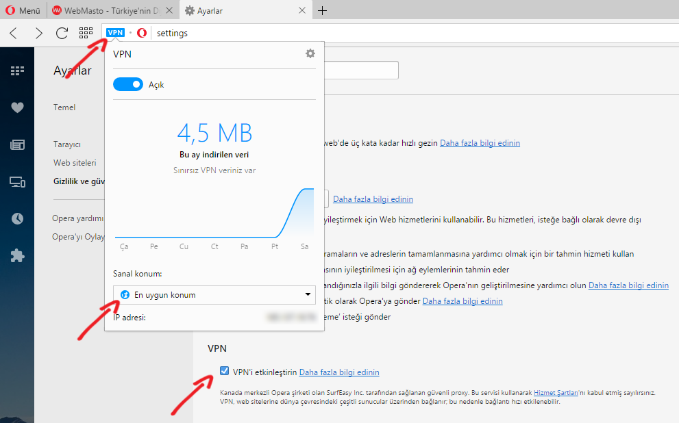Go forward to next page

[x=38, y=33]
